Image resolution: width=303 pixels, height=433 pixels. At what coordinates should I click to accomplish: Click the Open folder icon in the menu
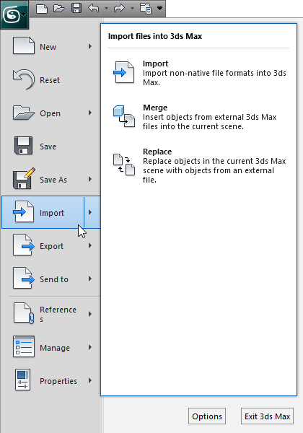click(x=24, y=113)
